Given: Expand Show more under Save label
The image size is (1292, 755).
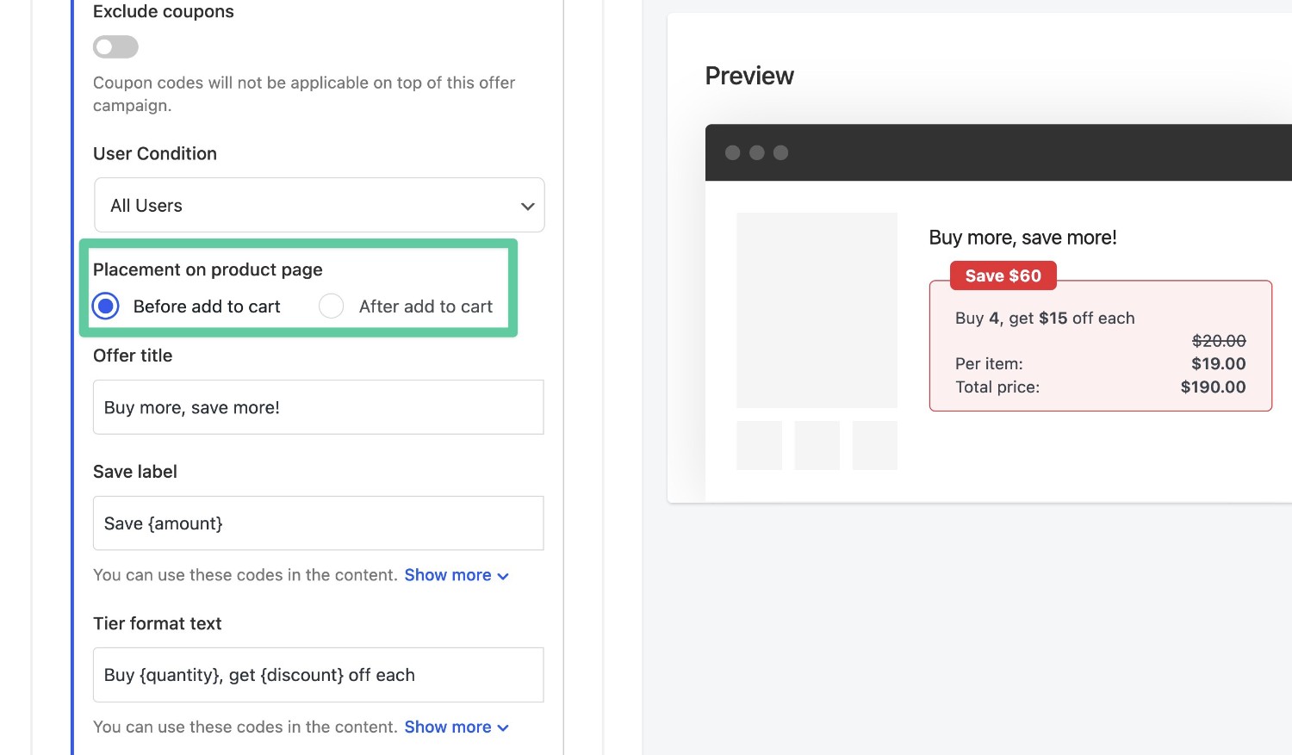Looking at the screenshot, I should click(x=457, y=575).
